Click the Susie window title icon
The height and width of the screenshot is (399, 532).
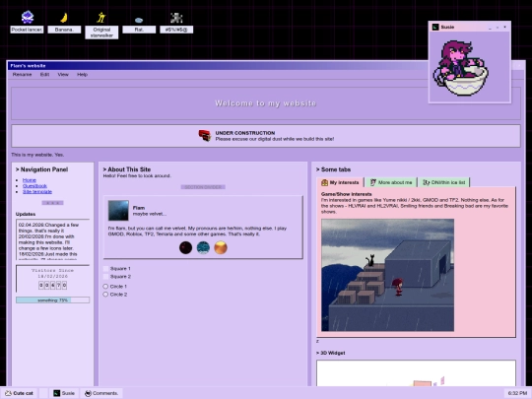(x=435, y=27)
